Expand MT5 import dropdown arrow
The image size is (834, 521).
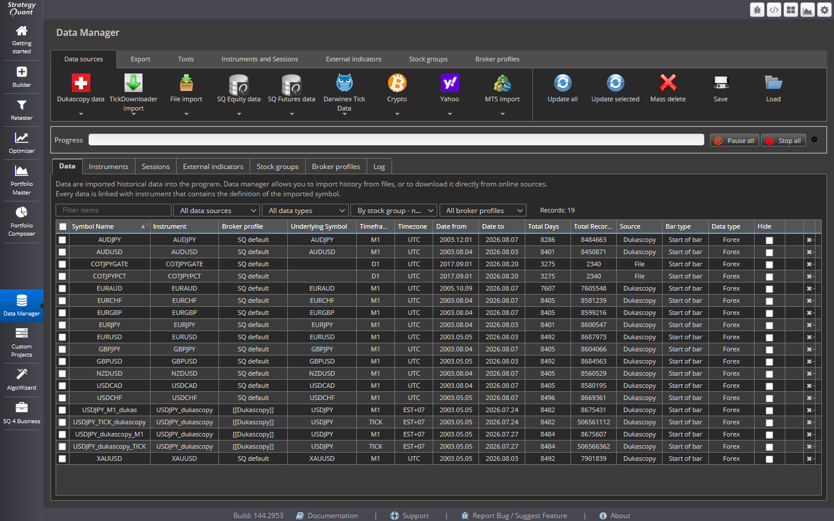click(502, 114)
